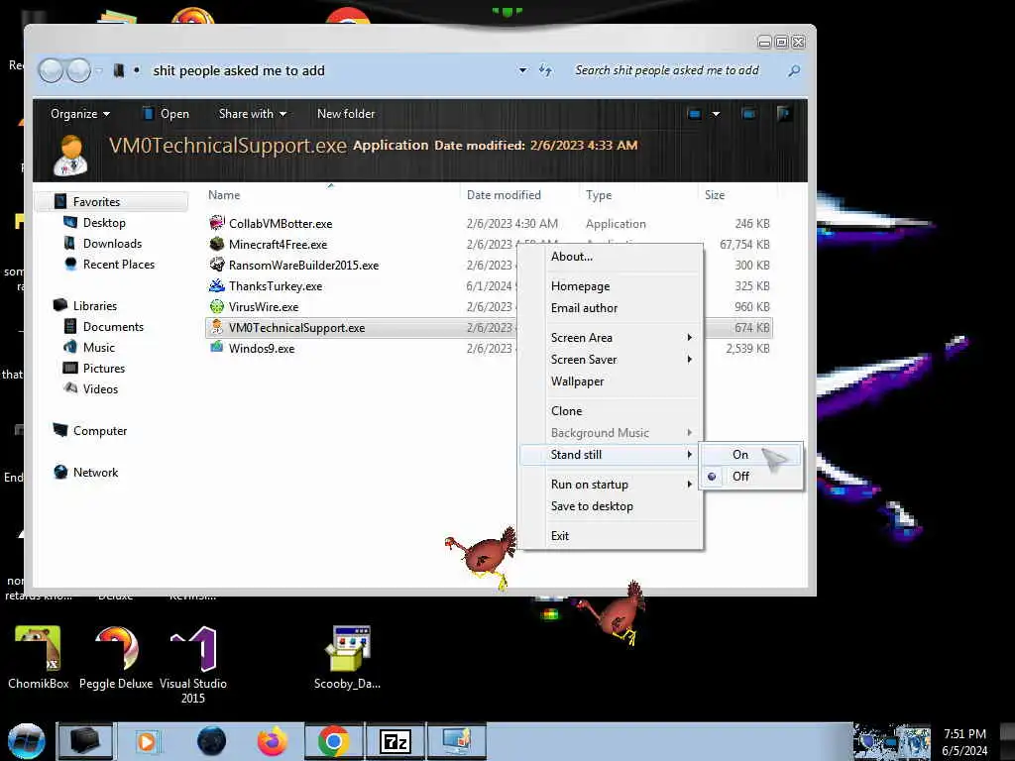Choose About... in the context menu

pyautogui.click(x=611, y=257)
